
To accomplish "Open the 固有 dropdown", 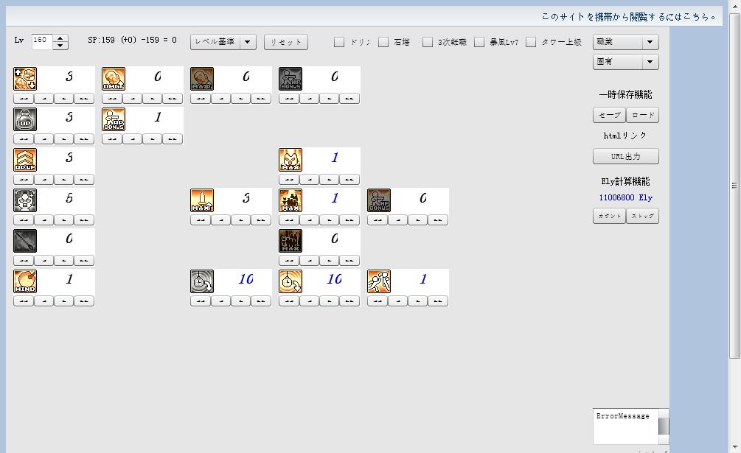I will 625,62.
